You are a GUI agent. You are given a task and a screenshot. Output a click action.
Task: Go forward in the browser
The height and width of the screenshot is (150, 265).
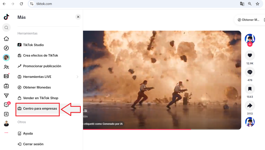point(13,4)
